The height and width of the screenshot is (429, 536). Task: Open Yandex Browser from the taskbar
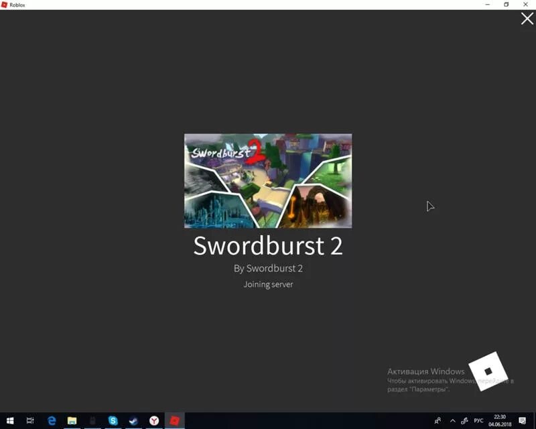(154, 420)
